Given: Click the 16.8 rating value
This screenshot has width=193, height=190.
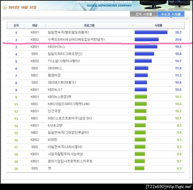Looking at the screenshot, I should tap(178, 54).
